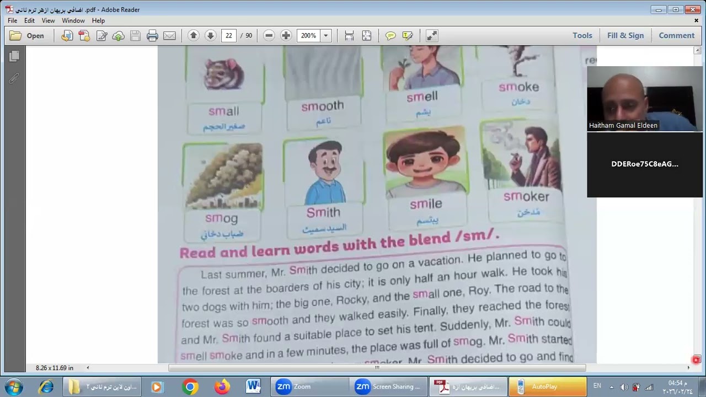Click the fit width scrolling icon
This screenshot has height=397, width=706.
coord(349,35)
